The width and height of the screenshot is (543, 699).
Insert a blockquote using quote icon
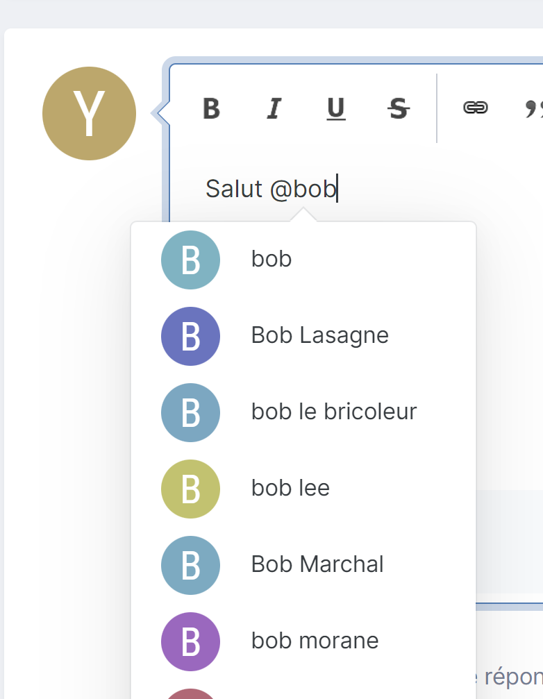tap(533, 108)
